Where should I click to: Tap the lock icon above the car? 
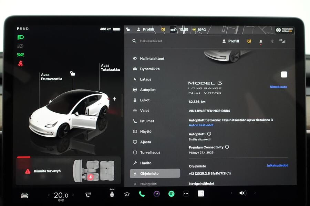click(x=73, y=73)
